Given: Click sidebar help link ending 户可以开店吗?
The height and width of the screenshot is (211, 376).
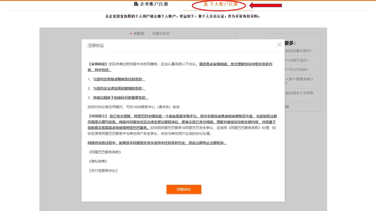Looking at the screenshot, I should click(x=296, y=69).
